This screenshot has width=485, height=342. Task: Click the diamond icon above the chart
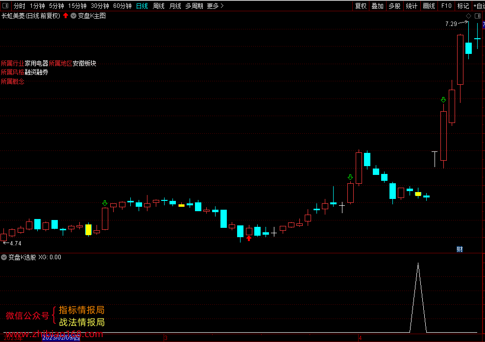click(x=469, y=16)
